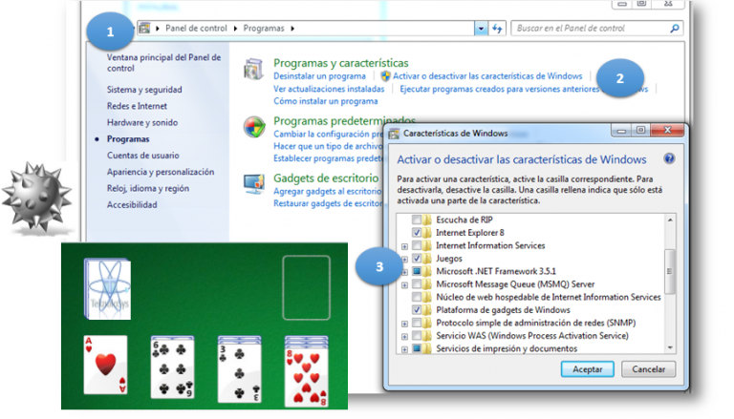Open Cuentas de usuario category
Screen dimensions: 734x419
coord(142,156)
